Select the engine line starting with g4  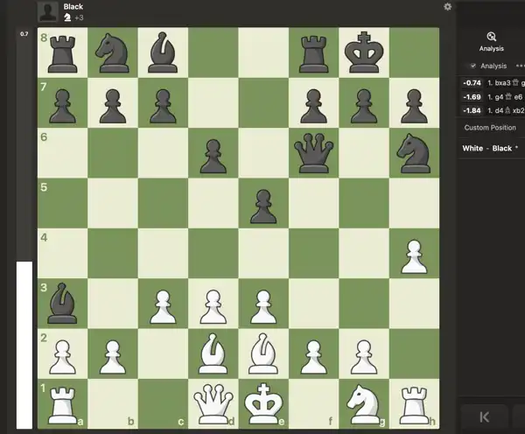[494, 96]
